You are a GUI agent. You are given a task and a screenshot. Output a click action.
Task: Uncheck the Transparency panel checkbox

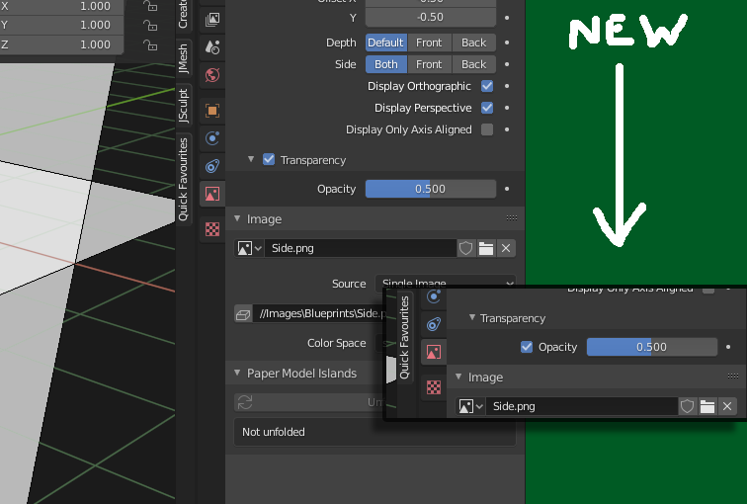point(269,159)
